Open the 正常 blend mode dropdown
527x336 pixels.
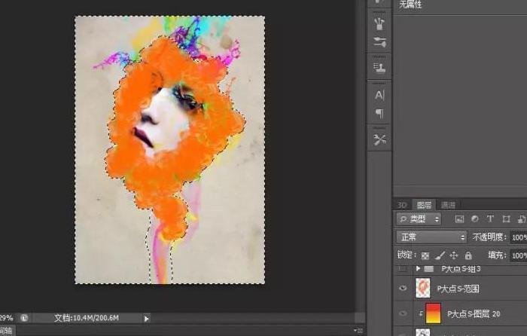click(x=431, y=237)
